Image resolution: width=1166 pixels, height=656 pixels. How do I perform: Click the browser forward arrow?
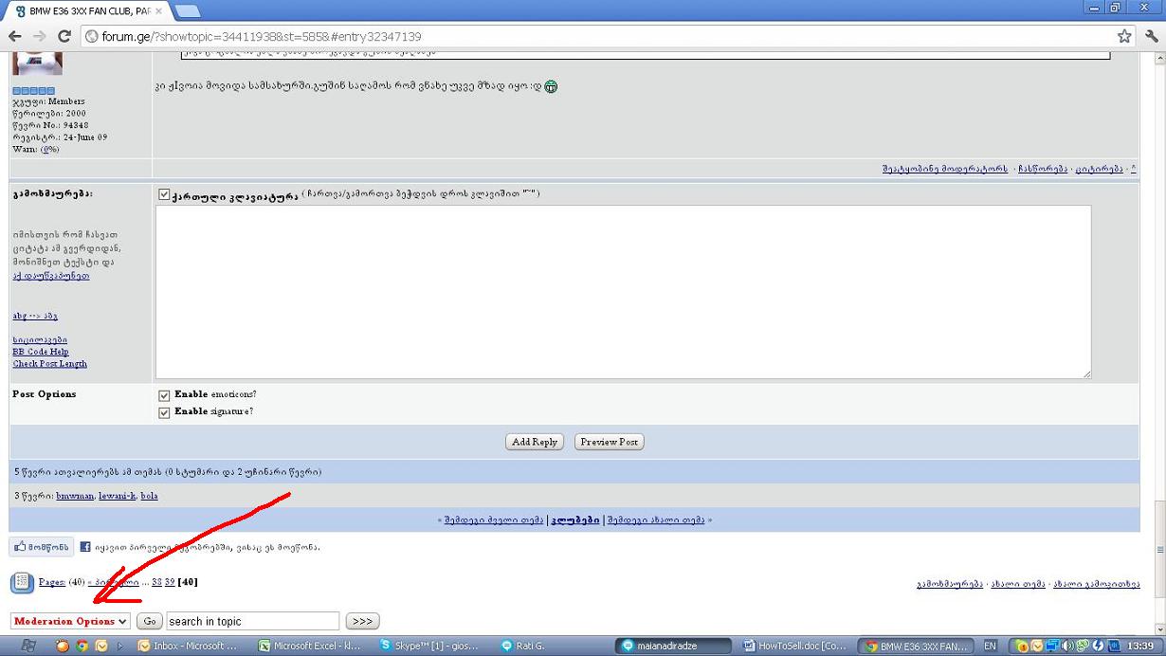pyautogui.click(x=40, y=36)
